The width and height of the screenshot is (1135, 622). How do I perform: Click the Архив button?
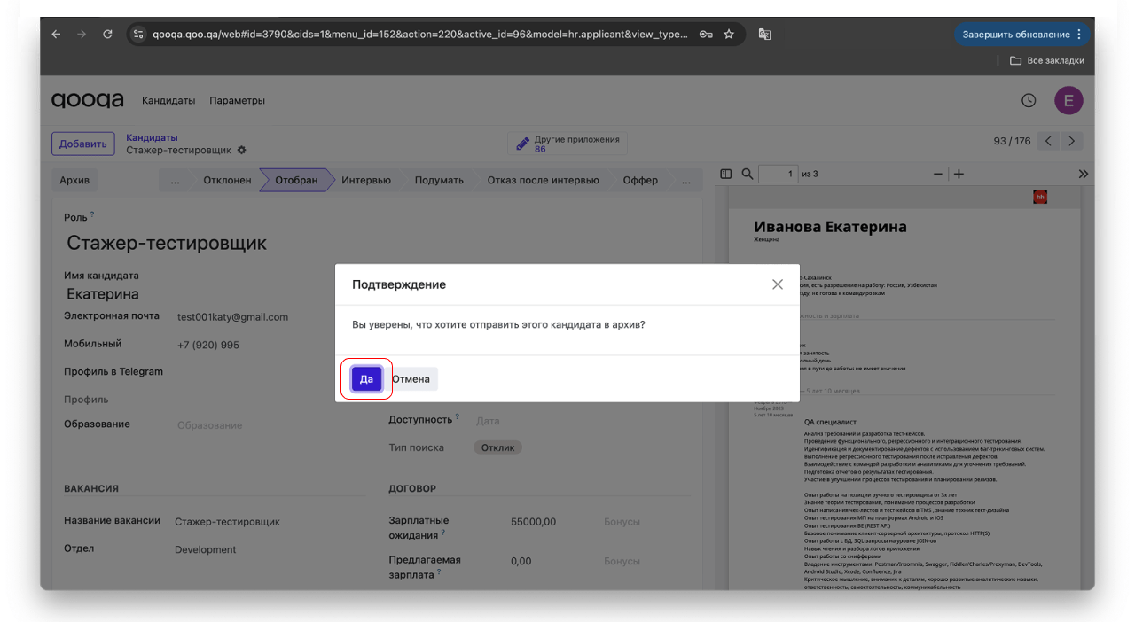point(74,180)
